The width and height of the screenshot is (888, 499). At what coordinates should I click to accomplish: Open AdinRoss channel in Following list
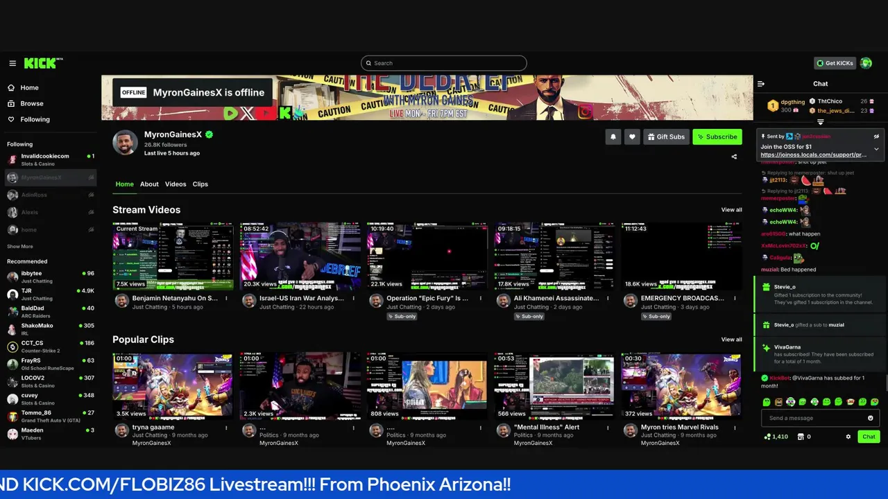coord(51,195)
